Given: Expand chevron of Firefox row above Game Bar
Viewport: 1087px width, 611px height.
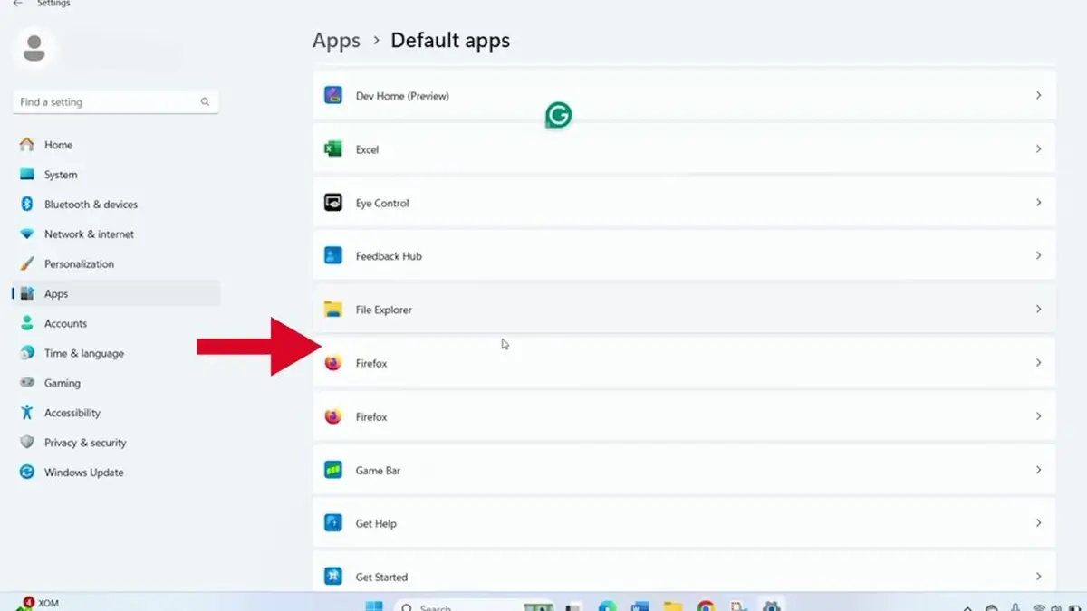Looking at the screenshot, I should 1038,416.
